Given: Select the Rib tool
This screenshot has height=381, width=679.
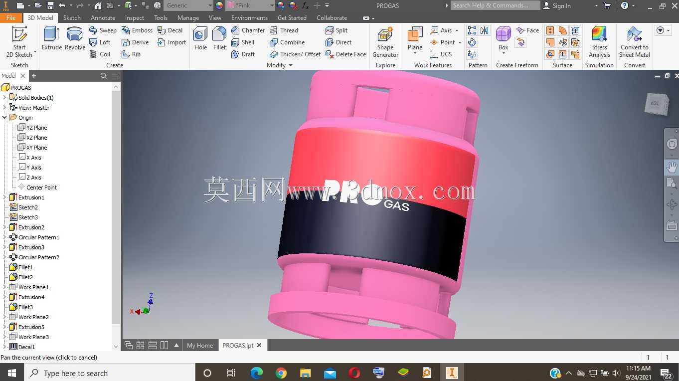Looking at the screenshot, I should 131,54.
